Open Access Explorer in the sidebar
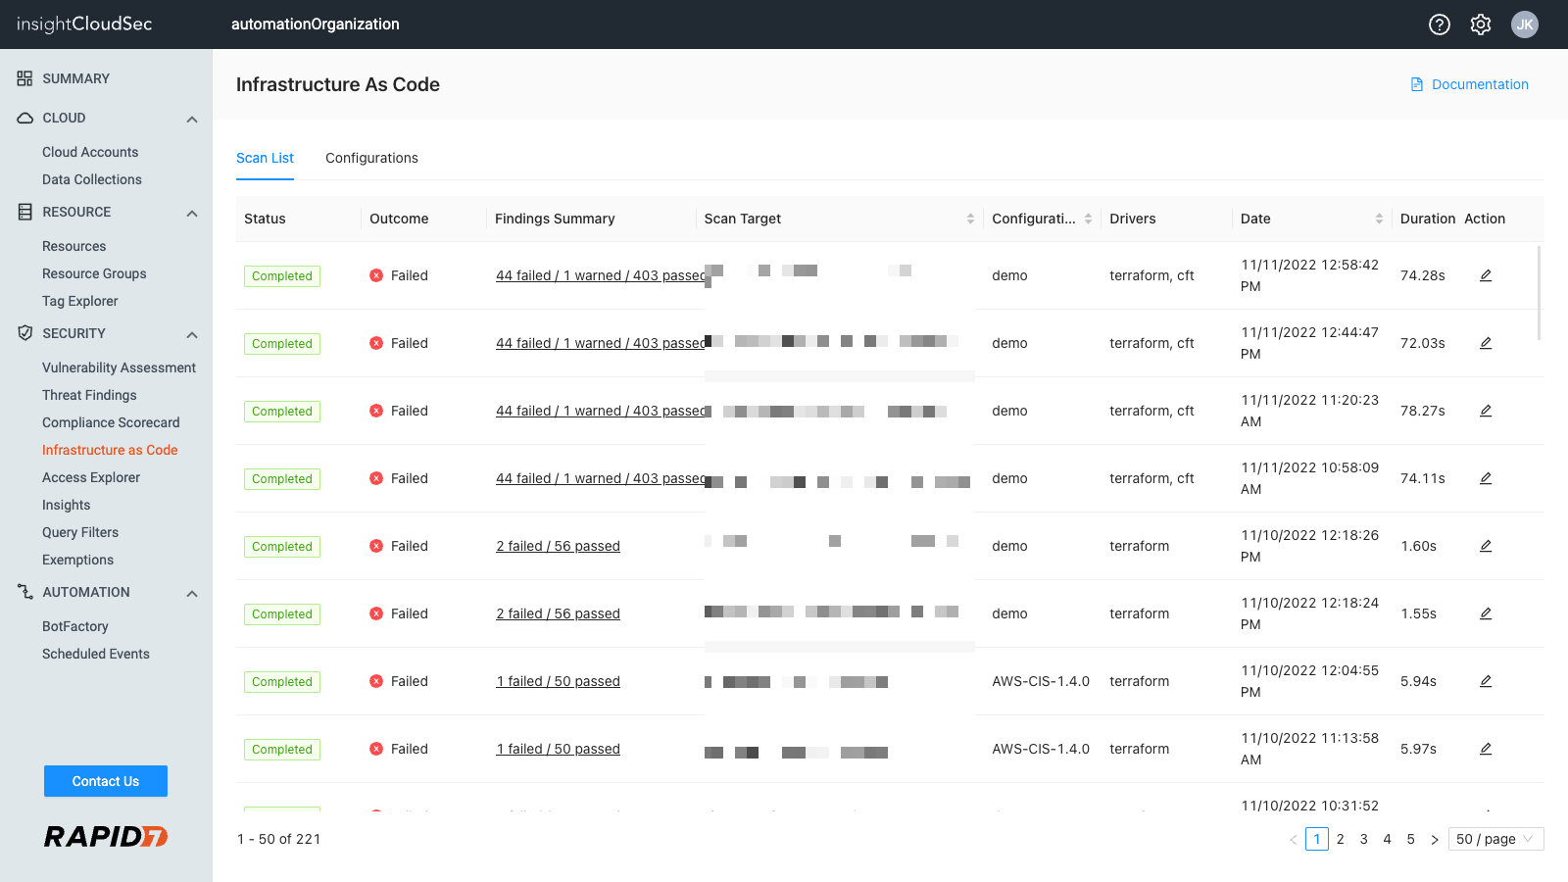Screen dimensions: 1568x882 (x=91, y=477)
